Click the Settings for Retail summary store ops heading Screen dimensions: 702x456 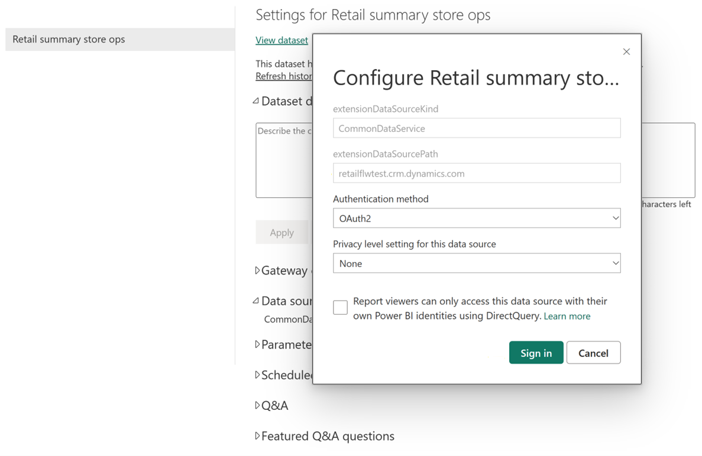click(373, 15)
